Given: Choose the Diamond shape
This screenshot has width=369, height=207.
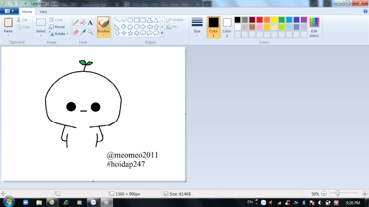Looking at the screenshot, I should (x=124, y=27).
